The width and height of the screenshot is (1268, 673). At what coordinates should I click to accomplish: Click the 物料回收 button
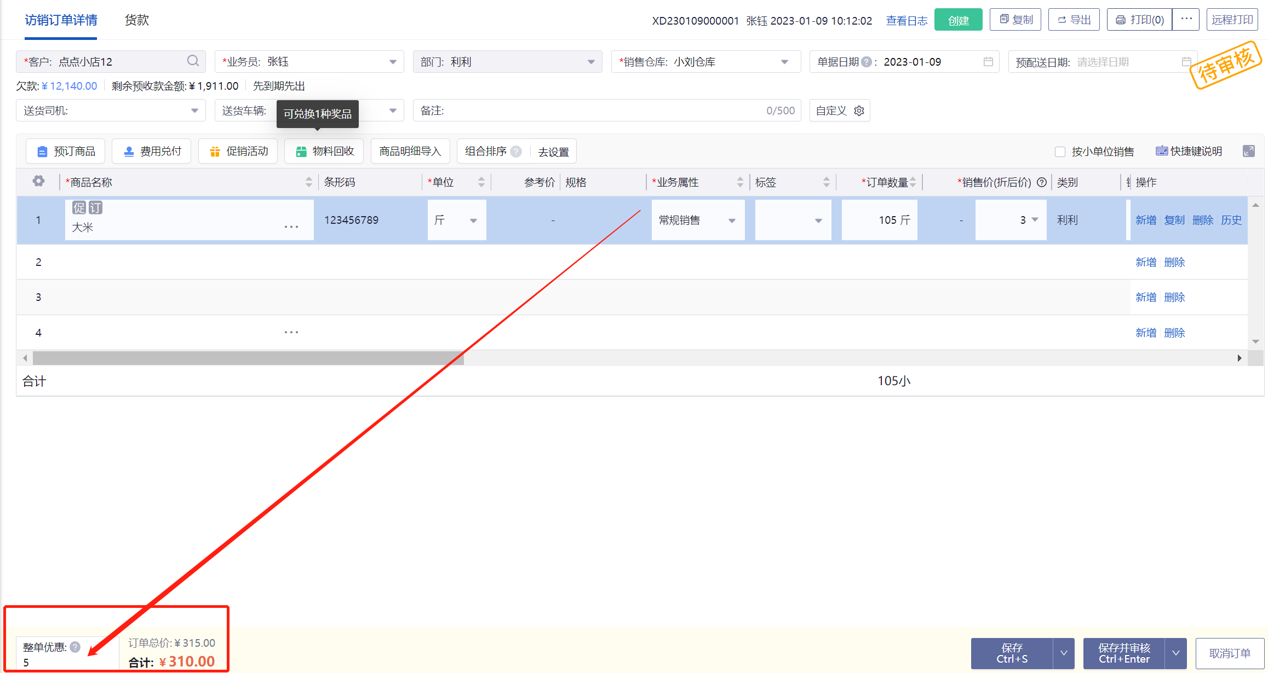tap(324, 152)
